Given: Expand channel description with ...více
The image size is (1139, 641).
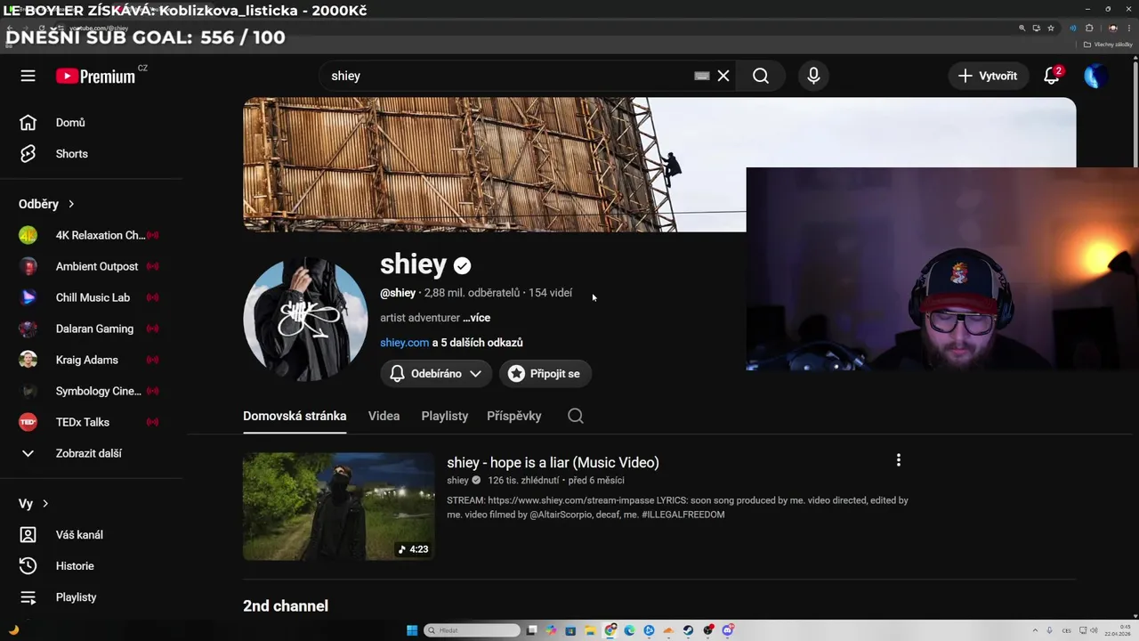Looking at the screenshot, I should click(x=476, y=318).
